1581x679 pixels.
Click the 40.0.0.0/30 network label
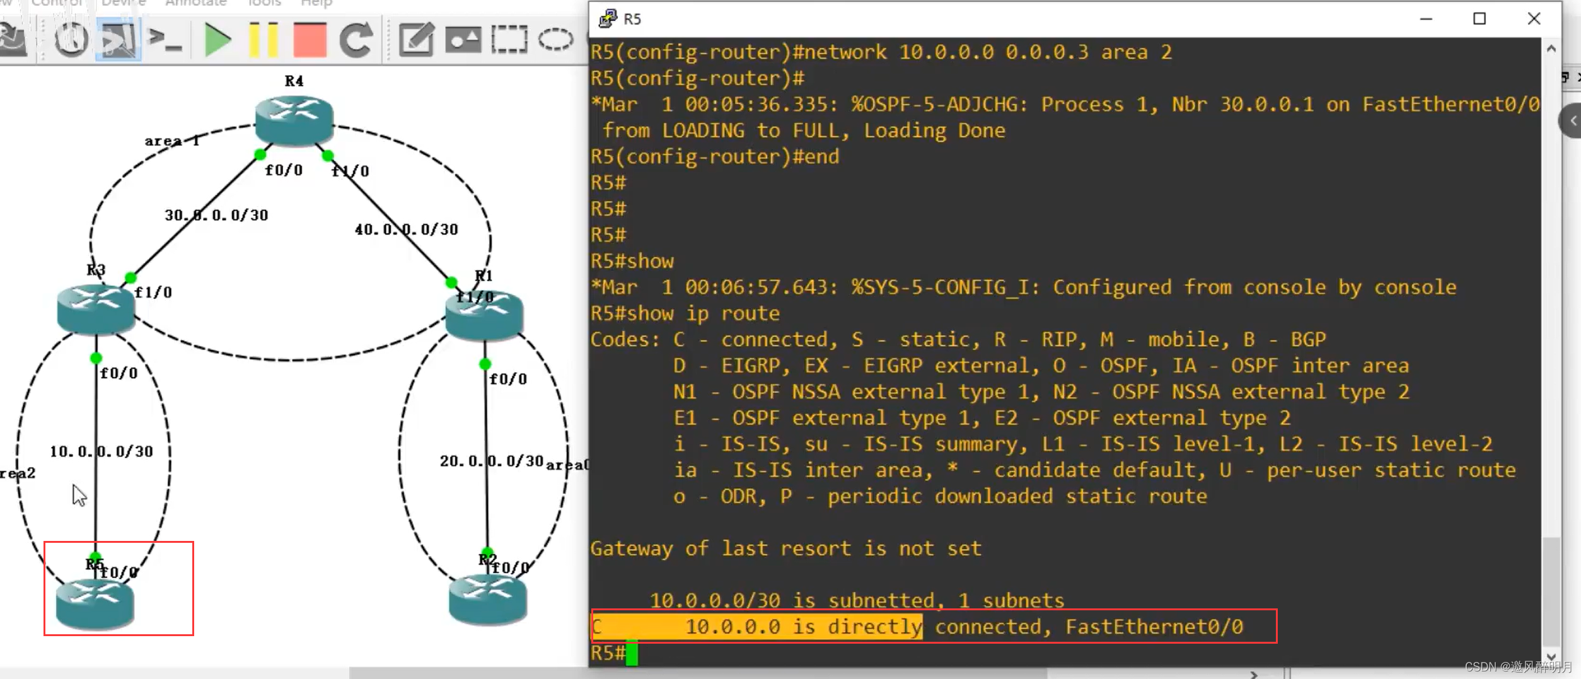407,229
